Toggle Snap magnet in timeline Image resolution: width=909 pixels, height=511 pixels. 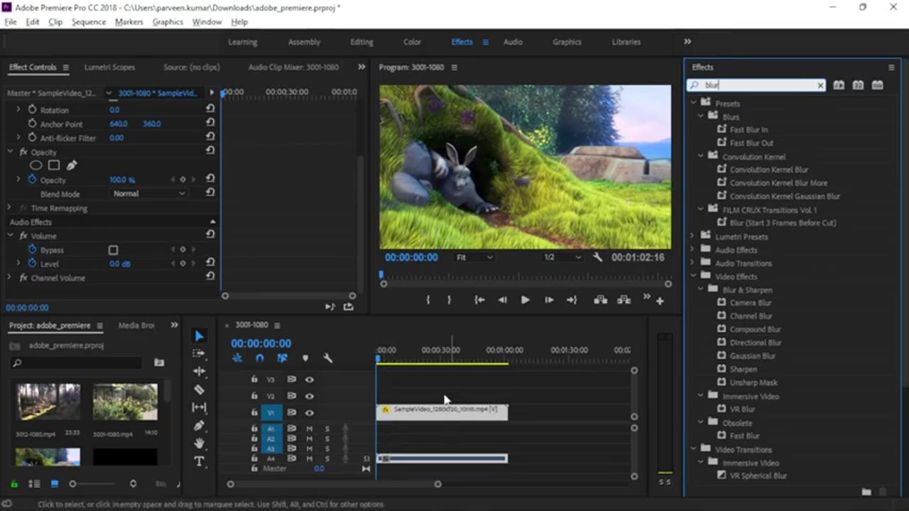point(260,358)
